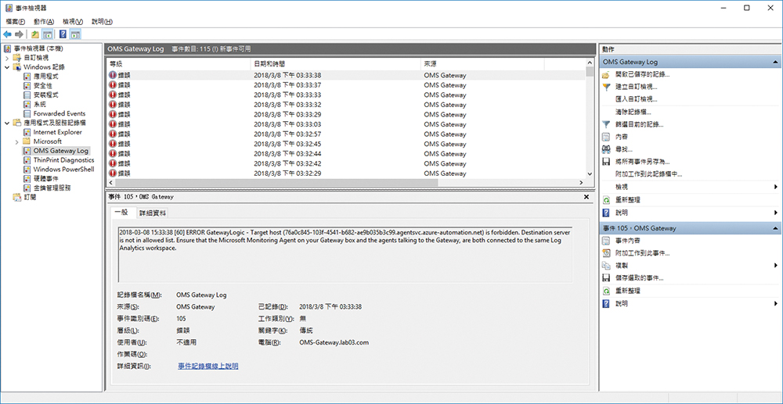Select the 應用程式 log in tree
The image size is (783, 404).
[x=46, y=77]
